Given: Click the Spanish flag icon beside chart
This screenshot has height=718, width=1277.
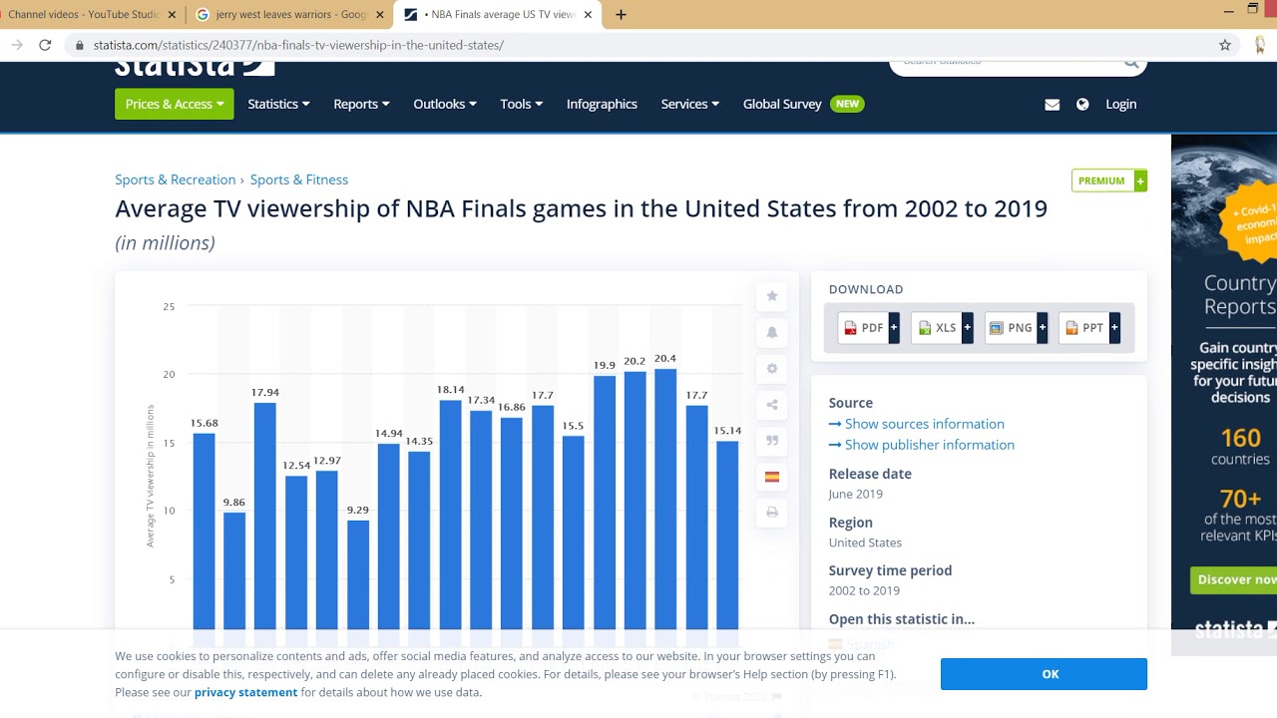Looking at the screenshot, I should [772, 477].
